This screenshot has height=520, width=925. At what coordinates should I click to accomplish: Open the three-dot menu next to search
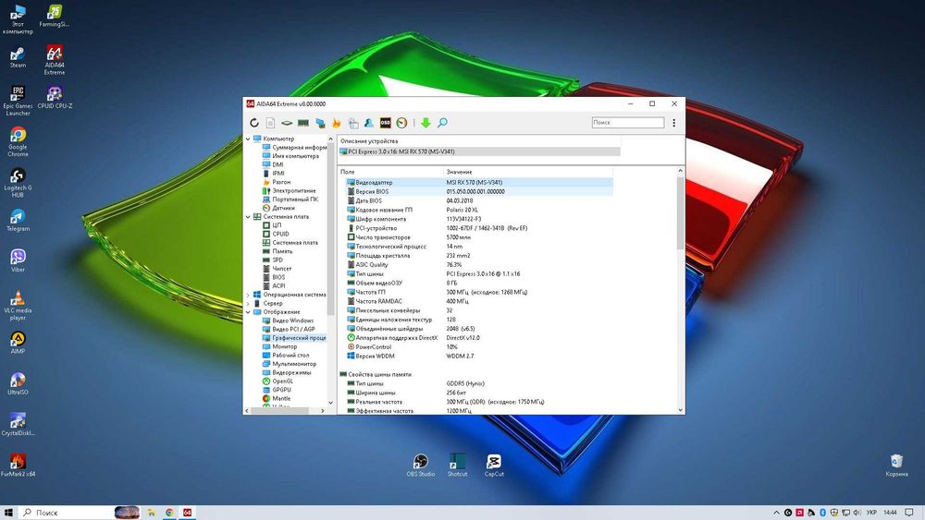[x=673, y=123]
